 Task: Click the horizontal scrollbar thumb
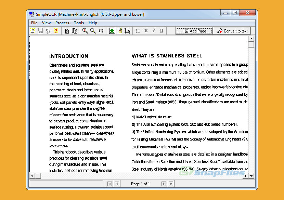coord(38,176)
